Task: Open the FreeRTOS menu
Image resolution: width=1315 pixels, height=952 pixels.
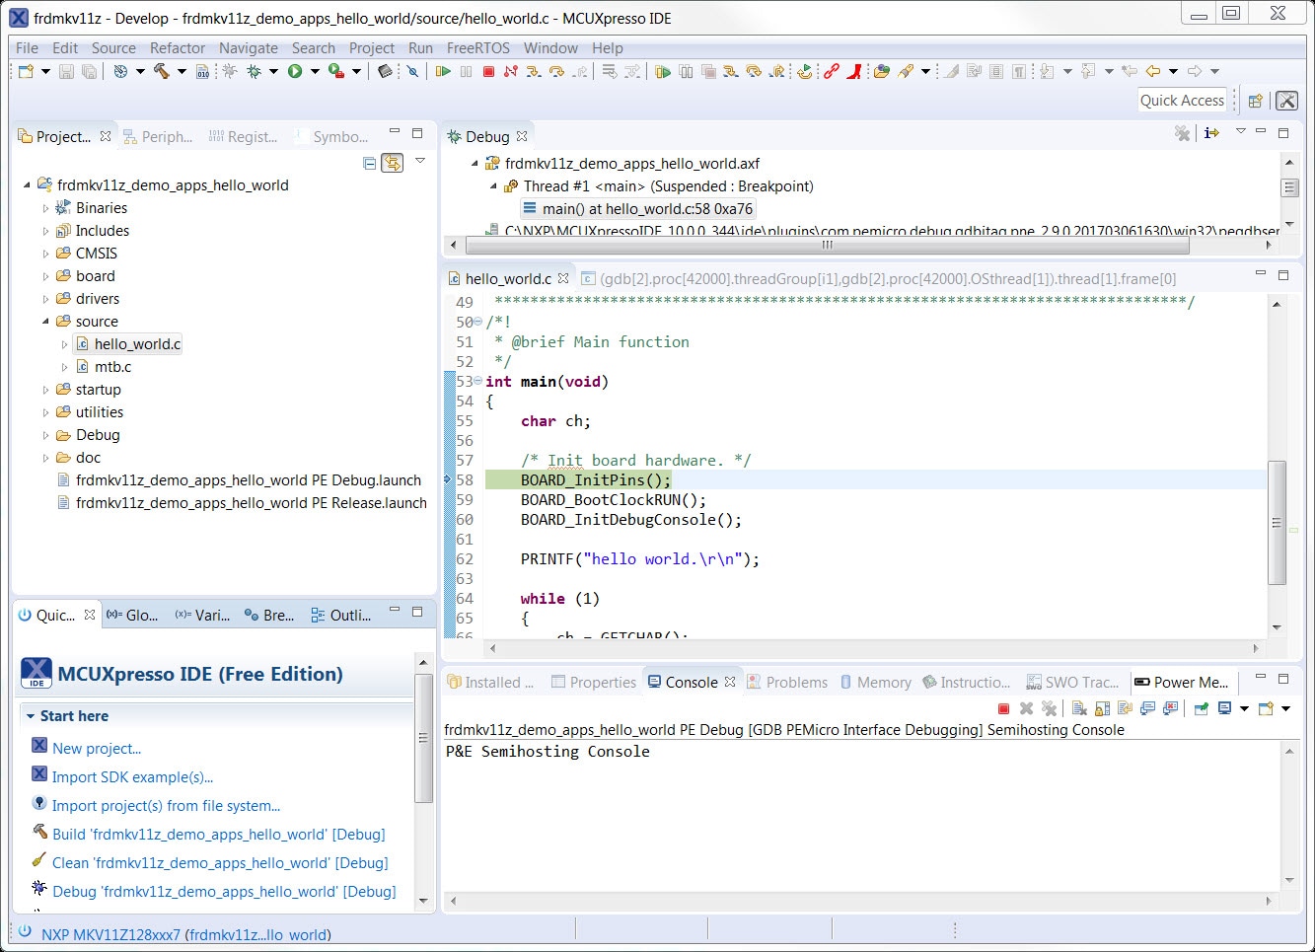Action: click(x=477, y=47)
